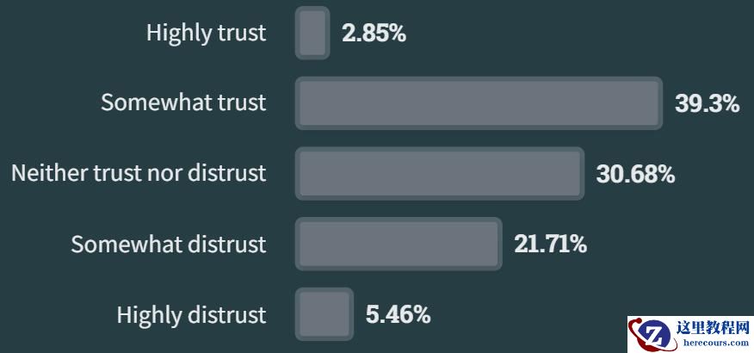Image resolution: width=754 pixels, height=353 pixels.
Task: Select the 5.46% percentage value
Action: pos(398,315)
